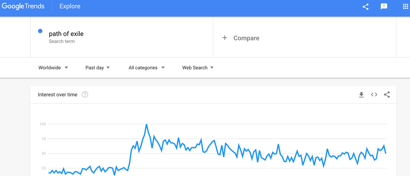Edit the path of exile search term

point(66,34)
